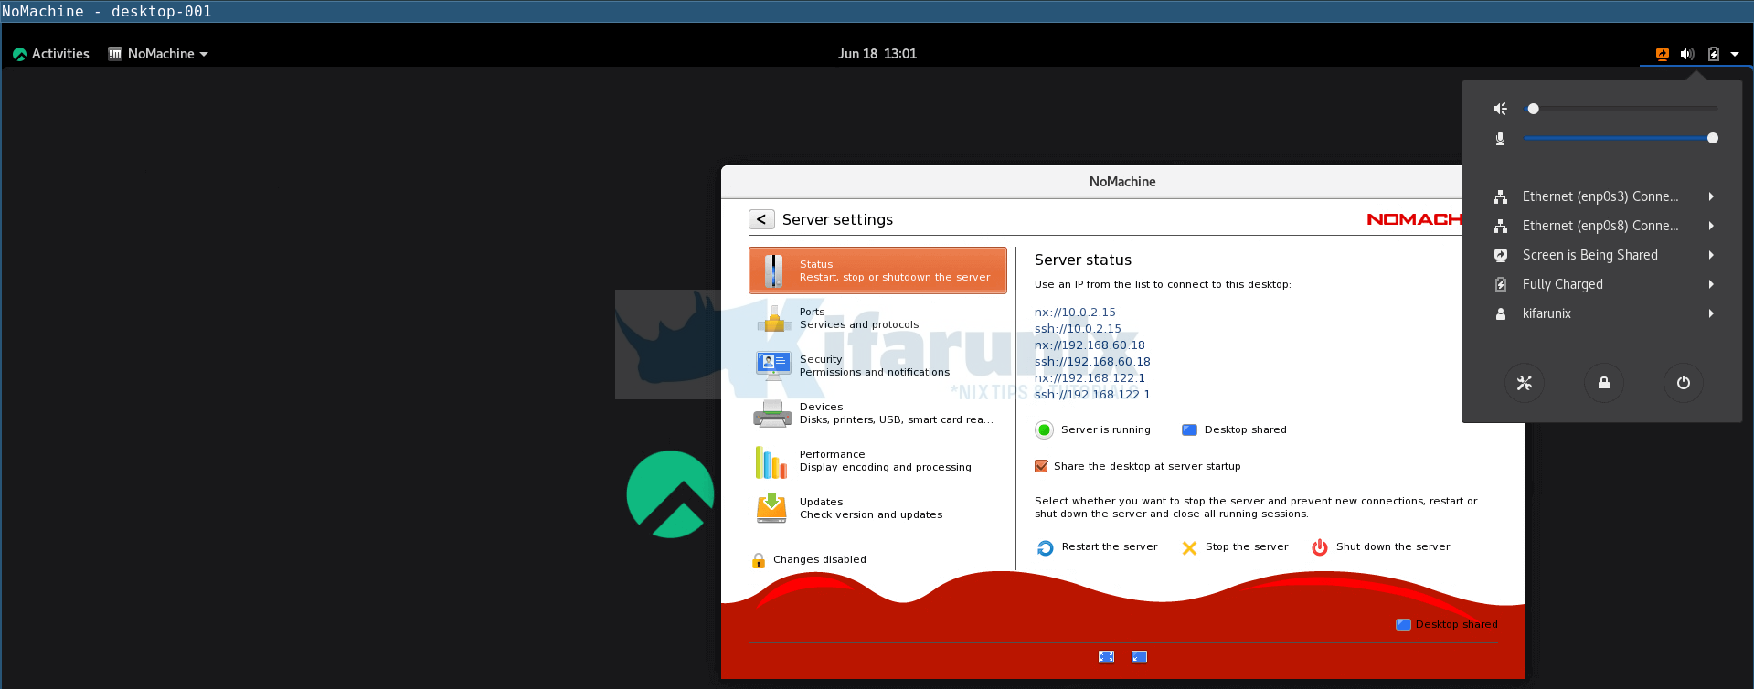
Task: Click the blue Desktop shared status icon
Action: pos(1189,429)
